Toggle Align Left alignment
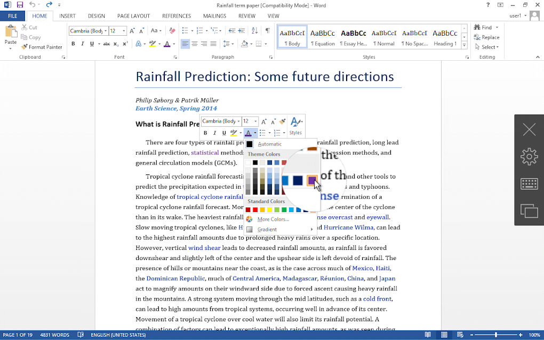Viewport: 544px width, 340px height. tap(185, 44)
